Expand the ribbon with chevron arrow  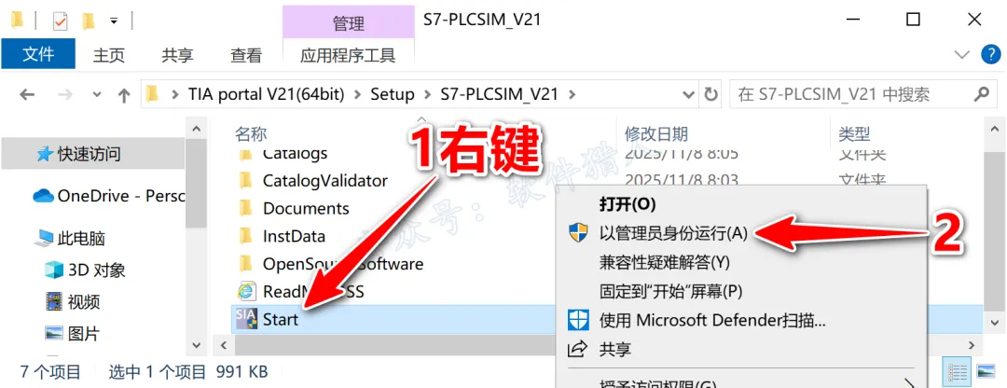(961, 55)
